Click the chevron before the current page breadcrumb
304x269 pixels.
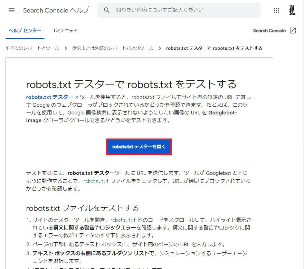(160, 48)
